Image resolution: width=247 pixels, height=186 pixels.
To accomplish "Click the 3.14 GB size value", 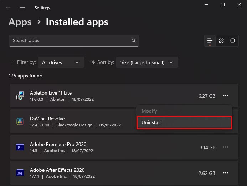I will click(207, 147).
